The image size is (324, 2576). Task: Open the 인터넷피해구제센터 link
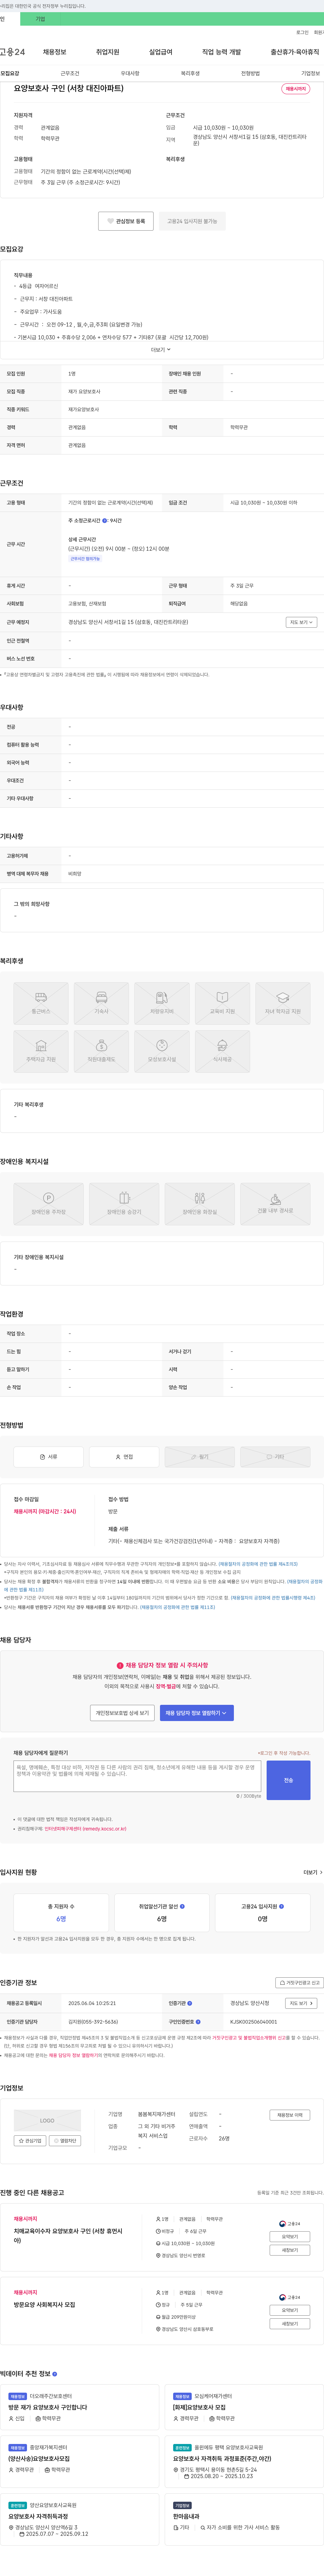pyautogui.click(x=85, y=1829)
